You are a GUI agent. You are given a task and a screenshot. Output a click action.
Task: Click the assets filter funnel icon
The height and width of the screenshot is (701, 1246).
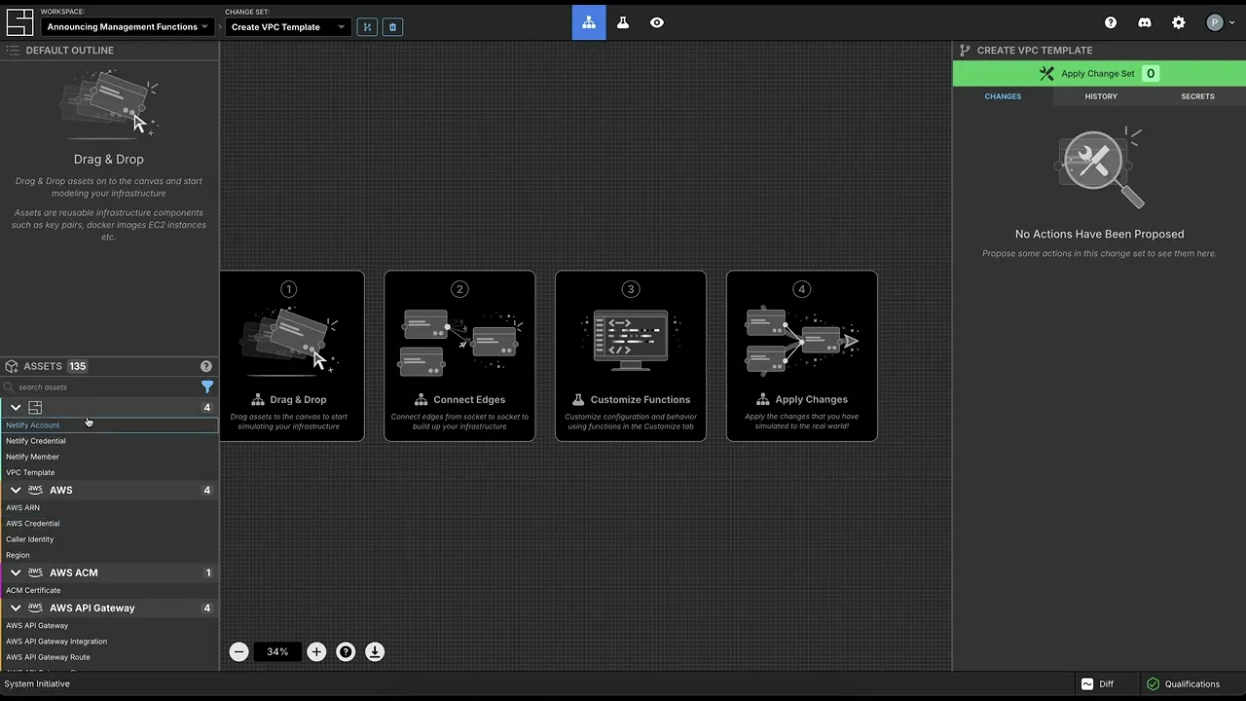tap(207, 387)
